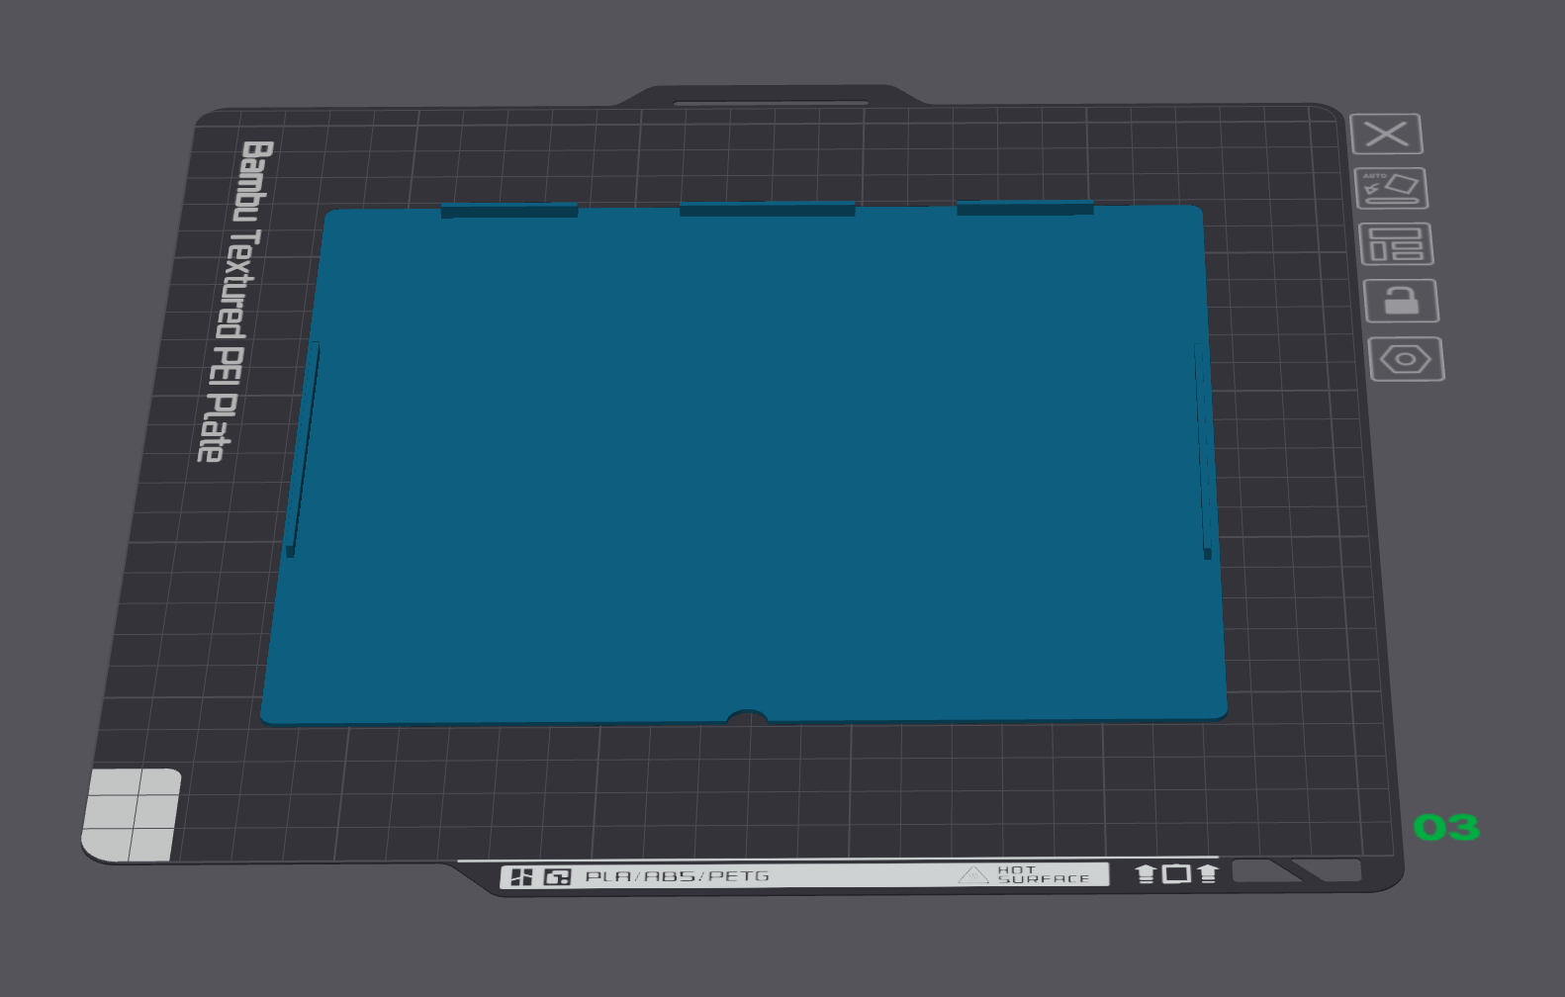Click the hot surface warning triangle
The width and height of the screenshot is (1565, 997).
(x=973, y=875)
